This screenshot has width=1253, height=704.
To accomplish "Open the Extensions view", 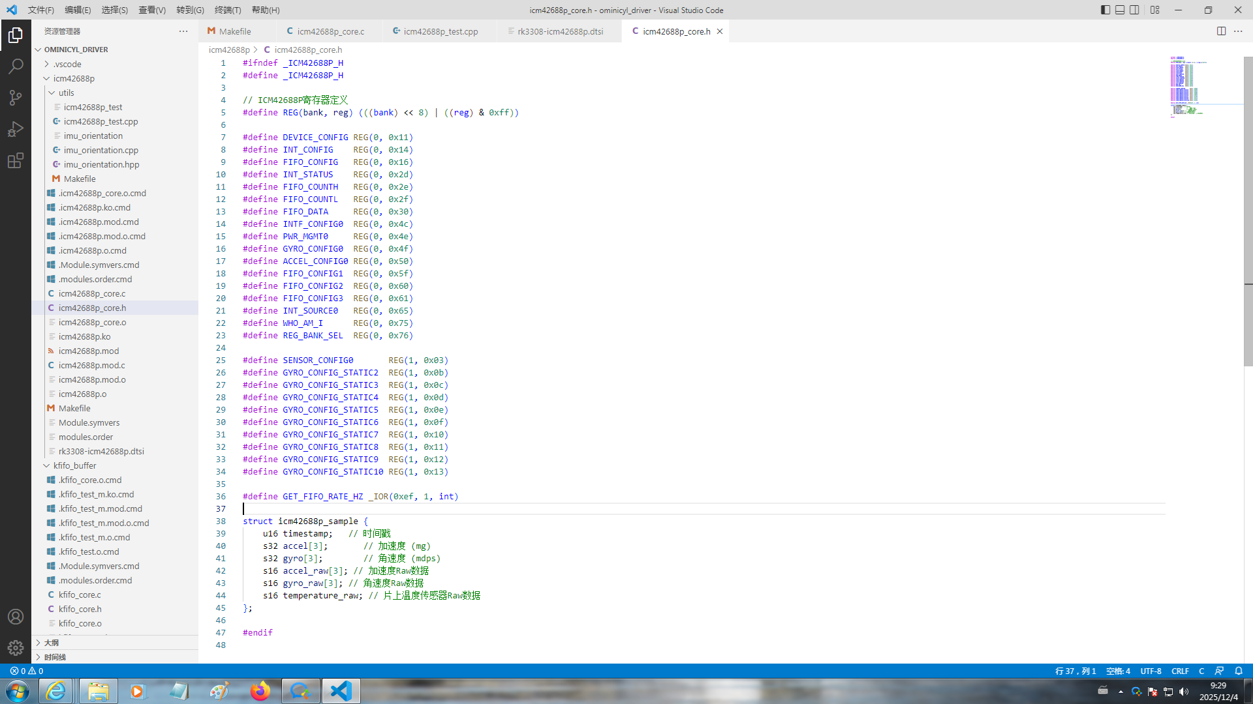I will pos(16,160).
